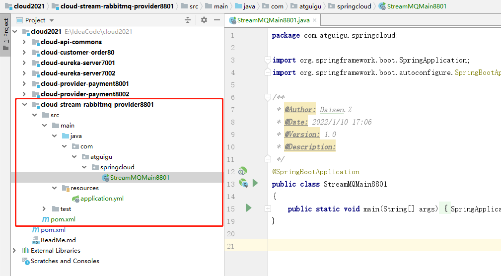The image size is (501, 276).
Task: Toggle the 1: Project side tool tab
Action: click(6, 35)
